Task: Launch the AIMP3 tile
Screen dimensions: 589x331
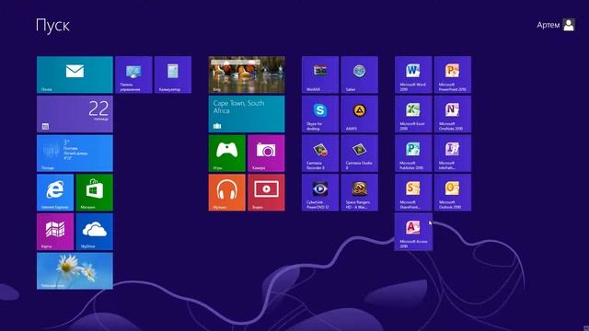Action: coord(360,114)
